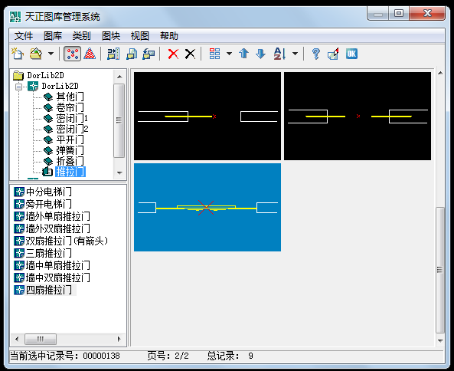Select 墙外双扇推拉门 in block list
This screenshot has width=454, height=371.
coord(58,228)
